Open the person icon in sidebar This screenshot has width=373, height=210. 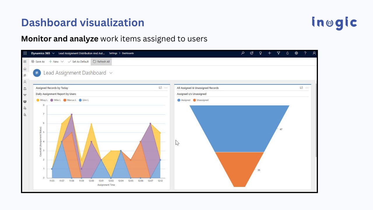point(25,82)
